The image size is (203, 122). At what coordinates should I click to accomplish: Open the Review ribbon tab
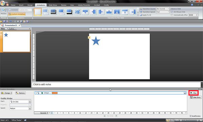coord(64,5)
